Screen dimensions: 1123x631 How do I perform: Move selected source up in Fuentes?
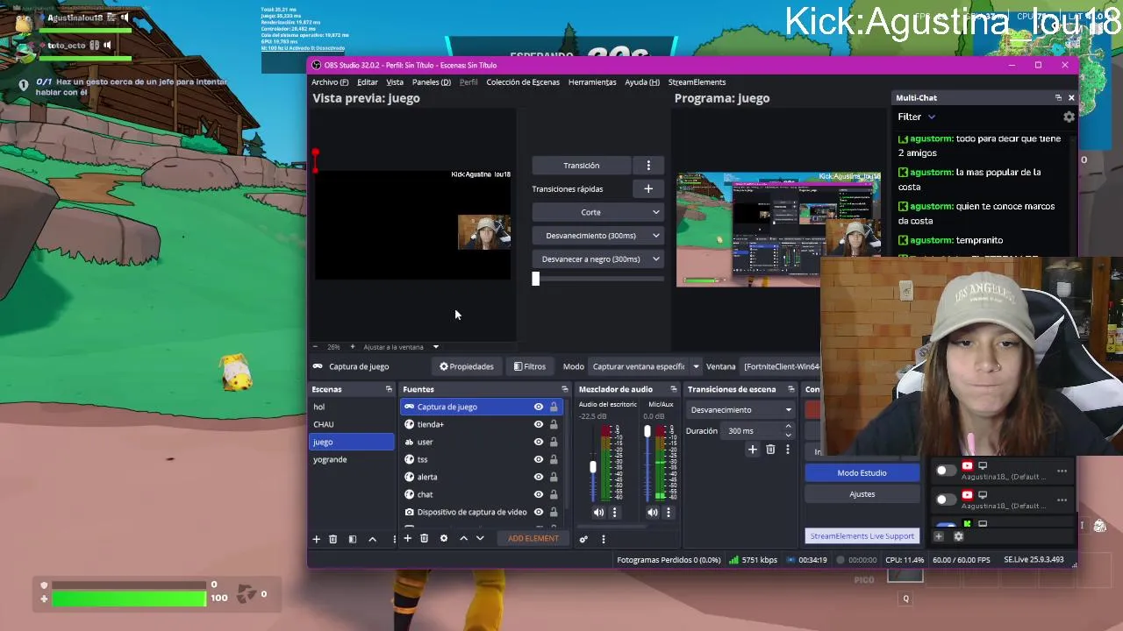(463, 538)
